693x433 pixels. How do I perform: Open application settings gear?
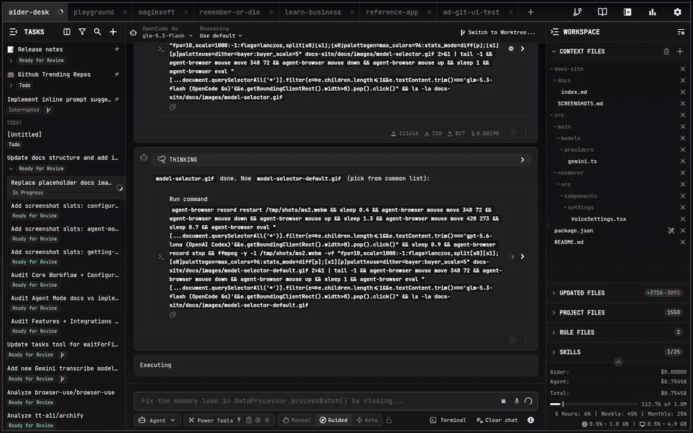[x=678, y=12]
